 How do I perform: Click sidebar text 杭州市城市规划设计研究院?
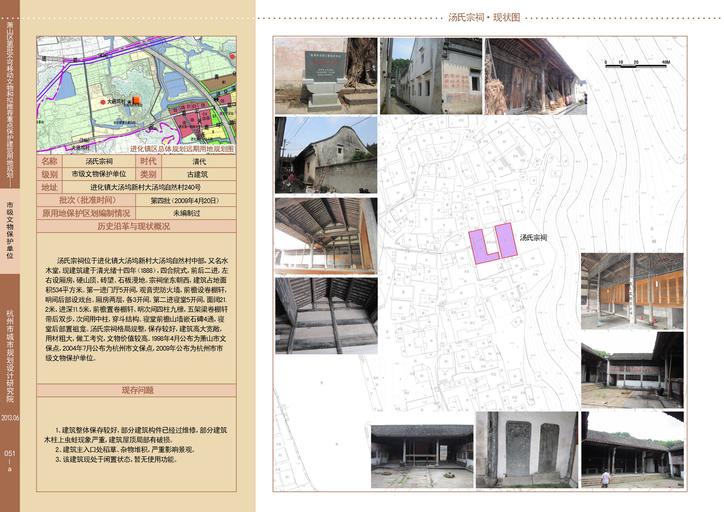(10, 356)
